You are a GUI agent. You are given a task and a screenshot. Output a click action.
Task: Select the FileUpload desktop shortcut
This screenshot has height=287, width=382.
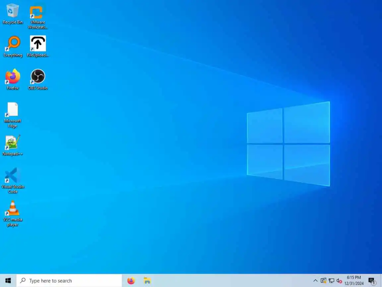(x=38, y=47)
